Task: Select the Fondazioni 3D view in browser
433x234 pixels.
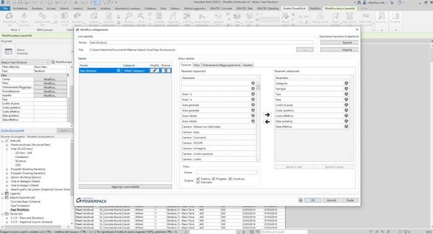Action: pos(22,157)
